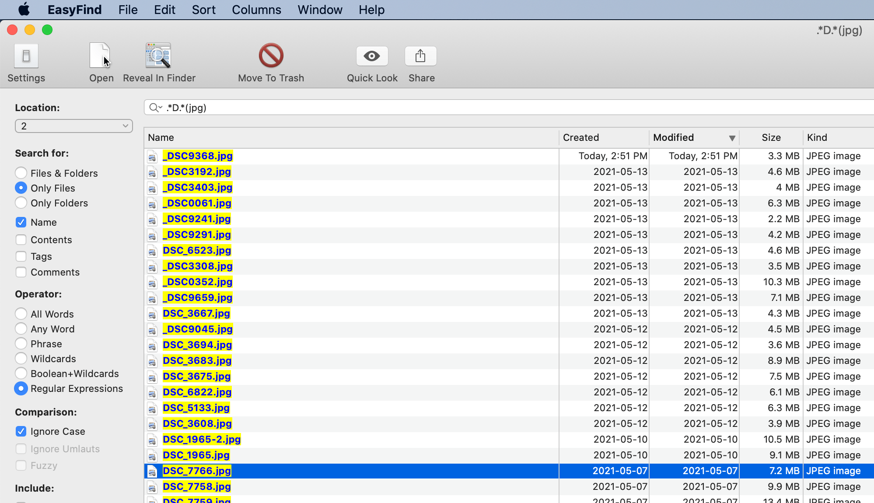Open the Location dropdown
The height and width of the screenshot is (503, 874).
pos(73,126)
